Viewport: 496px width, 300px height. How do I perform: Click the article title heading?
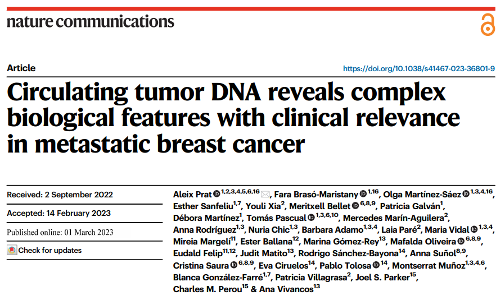point(233,118)
